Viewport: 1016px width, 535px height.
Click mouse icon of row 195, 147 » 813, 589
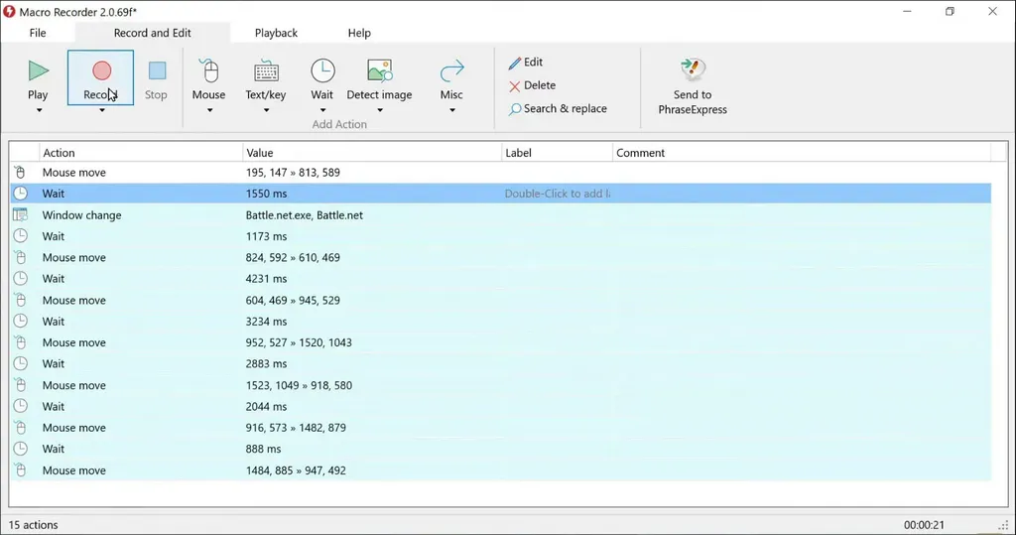point(21,173)
